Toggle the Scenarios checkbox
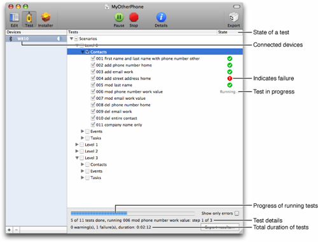Screen dimensions: 318x242 click(x=76, y=39)
